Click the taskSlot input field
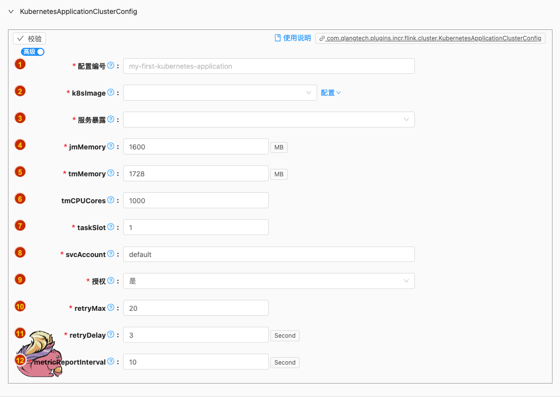The image size is (560, 397). click(195, 227)
